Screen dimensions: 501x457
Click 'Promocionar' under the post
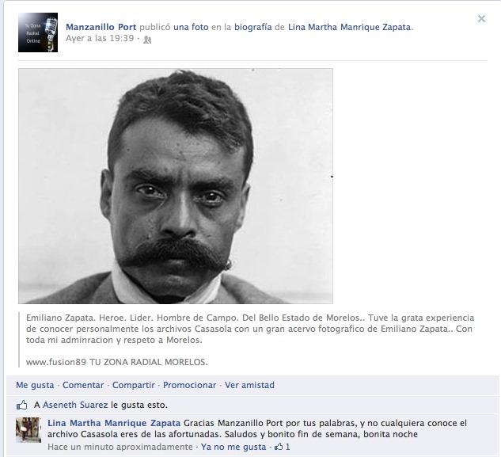click(189, 385)
